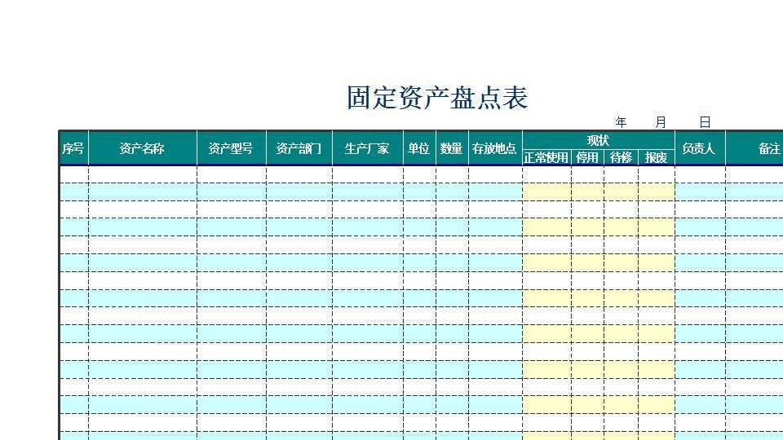The height and width of the screenshot is (440, 783).
Task: Select the 停用 sub-header
Action: [x=587, y=157]
